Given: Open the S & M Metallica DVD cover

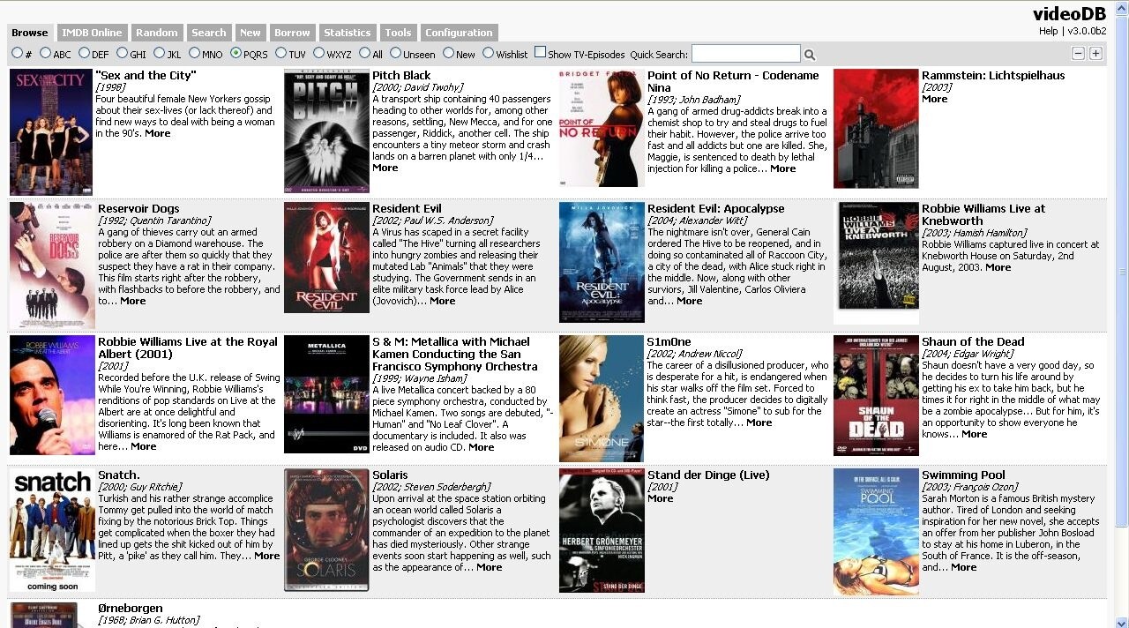Looking at the screenshot, I should tap(326, 395).
